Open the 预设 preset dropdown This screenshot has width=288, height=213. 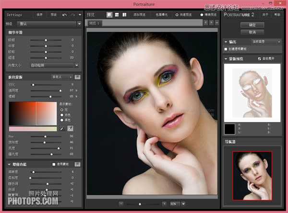coord(48,23)
